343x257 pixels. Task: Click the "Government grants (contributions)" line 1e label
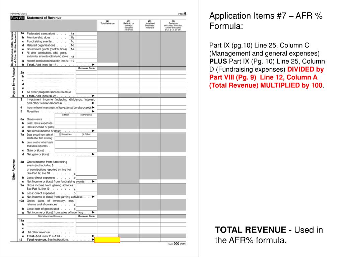click(47, 50)
